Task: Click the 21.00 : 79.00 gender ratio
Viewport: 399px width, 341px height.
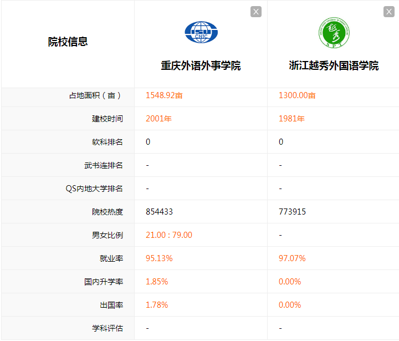Action: click(169, 235)
